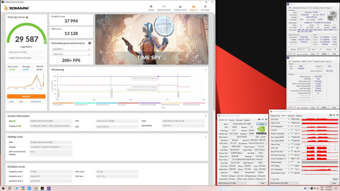Toggle the Frame rate (FPS) legend color bar
The image size is (340, 191).
coord(63,103)
